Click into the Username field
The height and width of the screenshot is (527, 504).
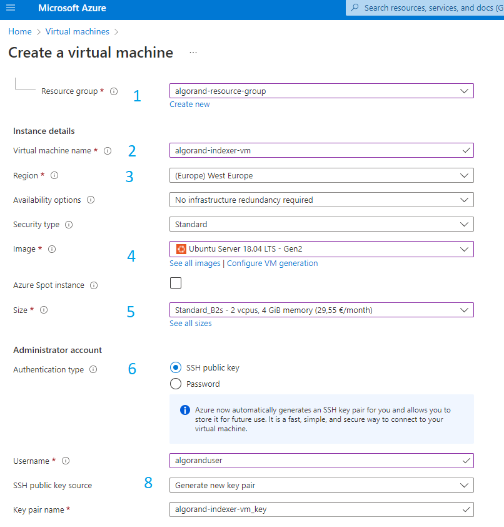click(x=321, y=461)
